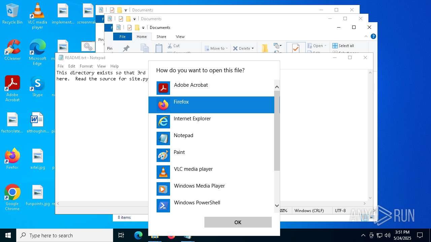Open the Skype desktop shortcut
This screenshot has width=431, height=242.
[37, 86]
